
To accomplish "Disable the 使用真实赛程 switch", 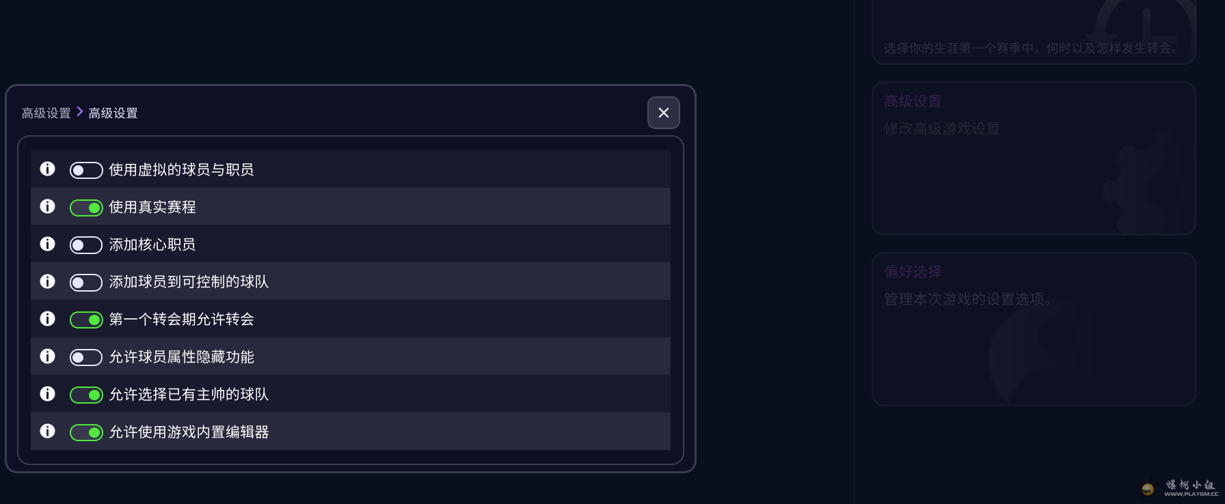I will 86,208.
